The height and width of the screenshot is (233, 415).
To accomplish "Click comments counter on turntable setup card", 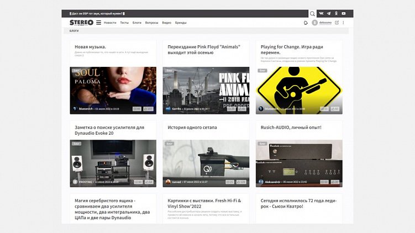I will (x=230, y=182).
